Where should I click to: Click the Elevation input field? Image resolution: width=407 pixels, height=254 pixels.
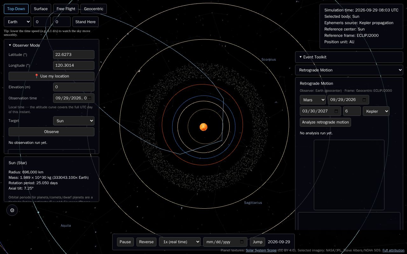point(74,87)
